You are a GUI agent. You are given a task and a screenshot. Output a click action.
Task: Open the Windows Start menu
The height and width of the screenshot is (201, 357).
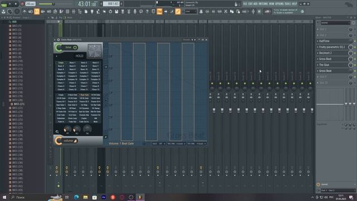tap(4, 197)
